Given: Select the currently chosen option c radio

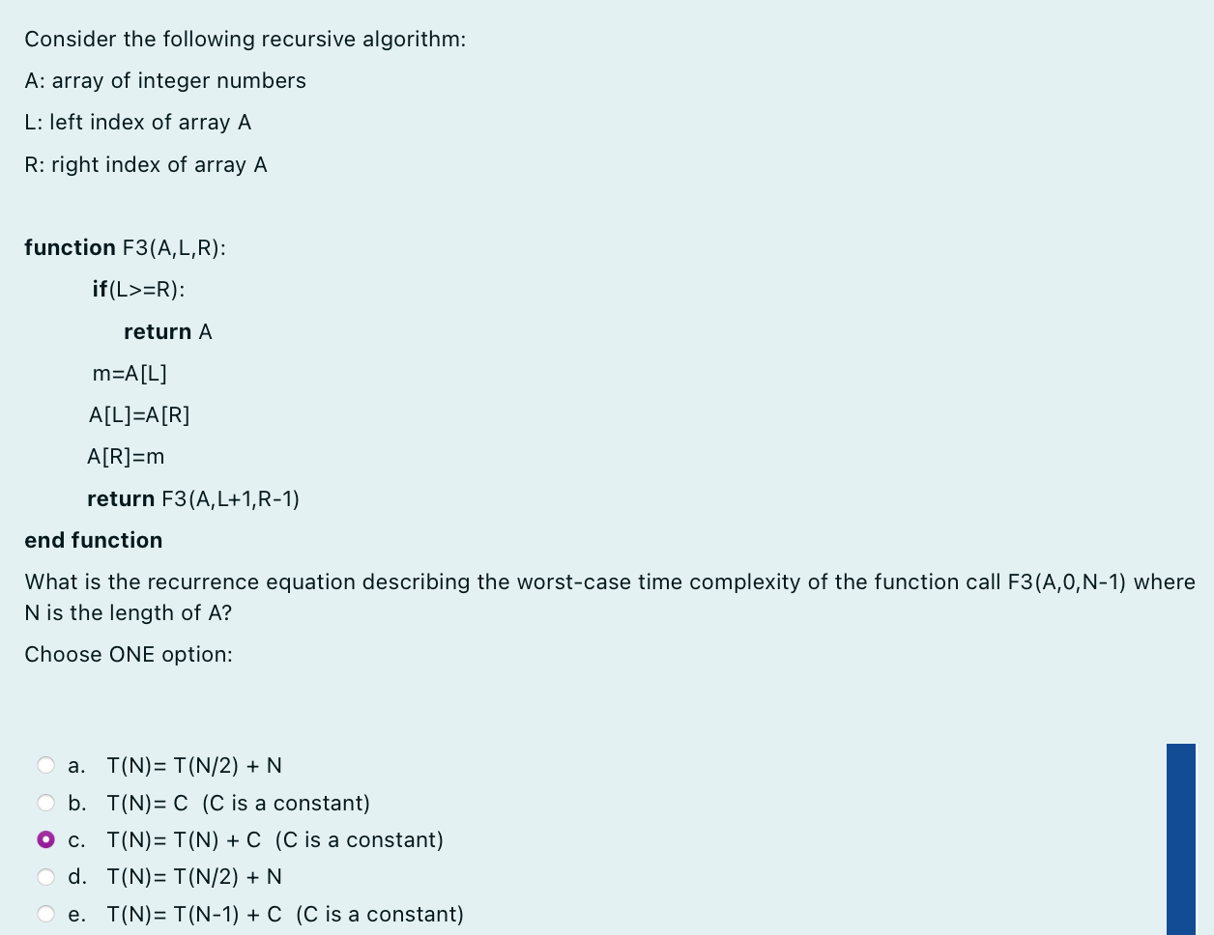Looking at the screenshot, I should pyautogui.click(x=45, y=839).
